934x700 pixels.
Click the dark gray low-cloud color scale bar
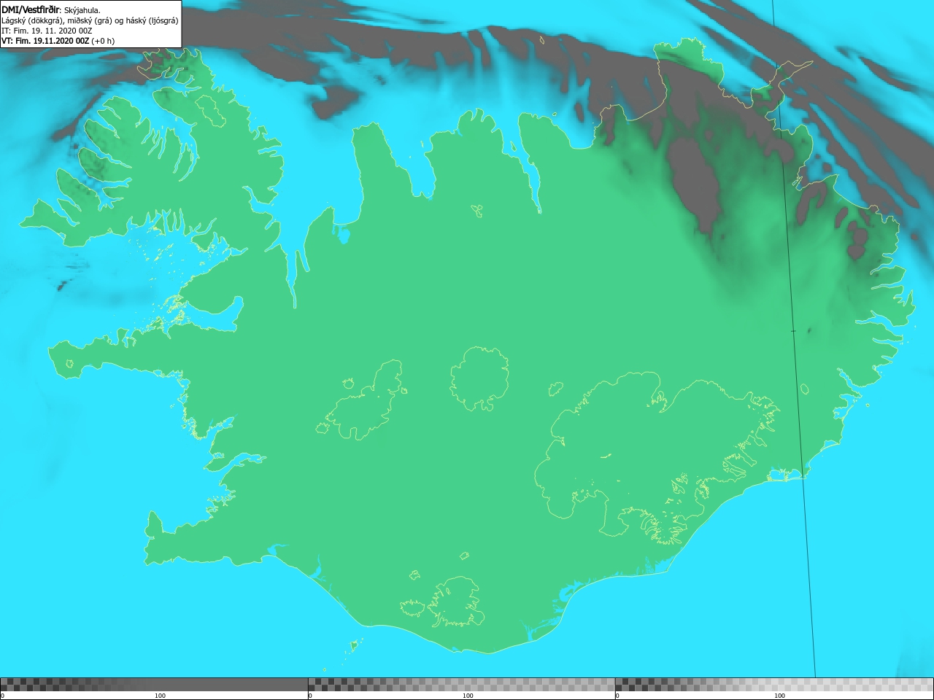click(x=154, y=685)
